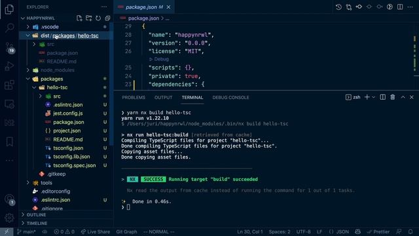Viewport: 419px width, 236px height.
Task: Open the Explorer view in activity bar
Action: tap(9, 9)
